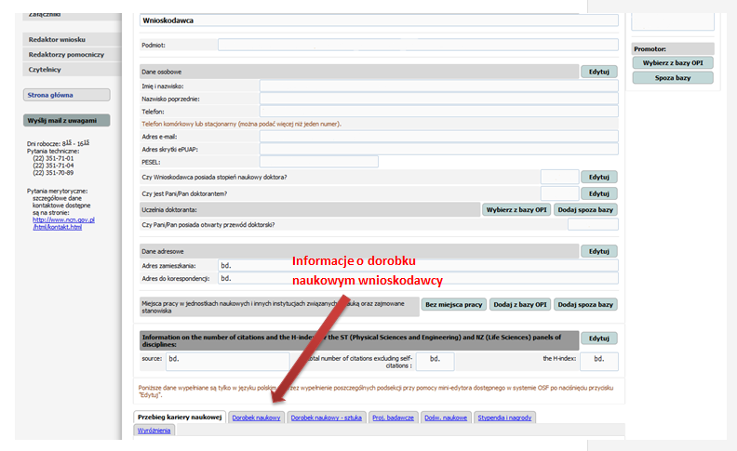Click the open doctoral proceedings answer field

point(593,224)
